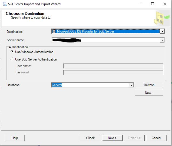The width and height of the screenshot is (172, 146).
Task: Proceed with the Next > button
Action: point(112,138)
